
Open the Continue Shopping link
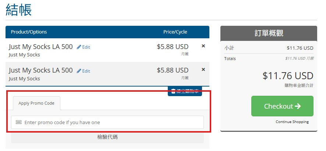tap(292, 122)
